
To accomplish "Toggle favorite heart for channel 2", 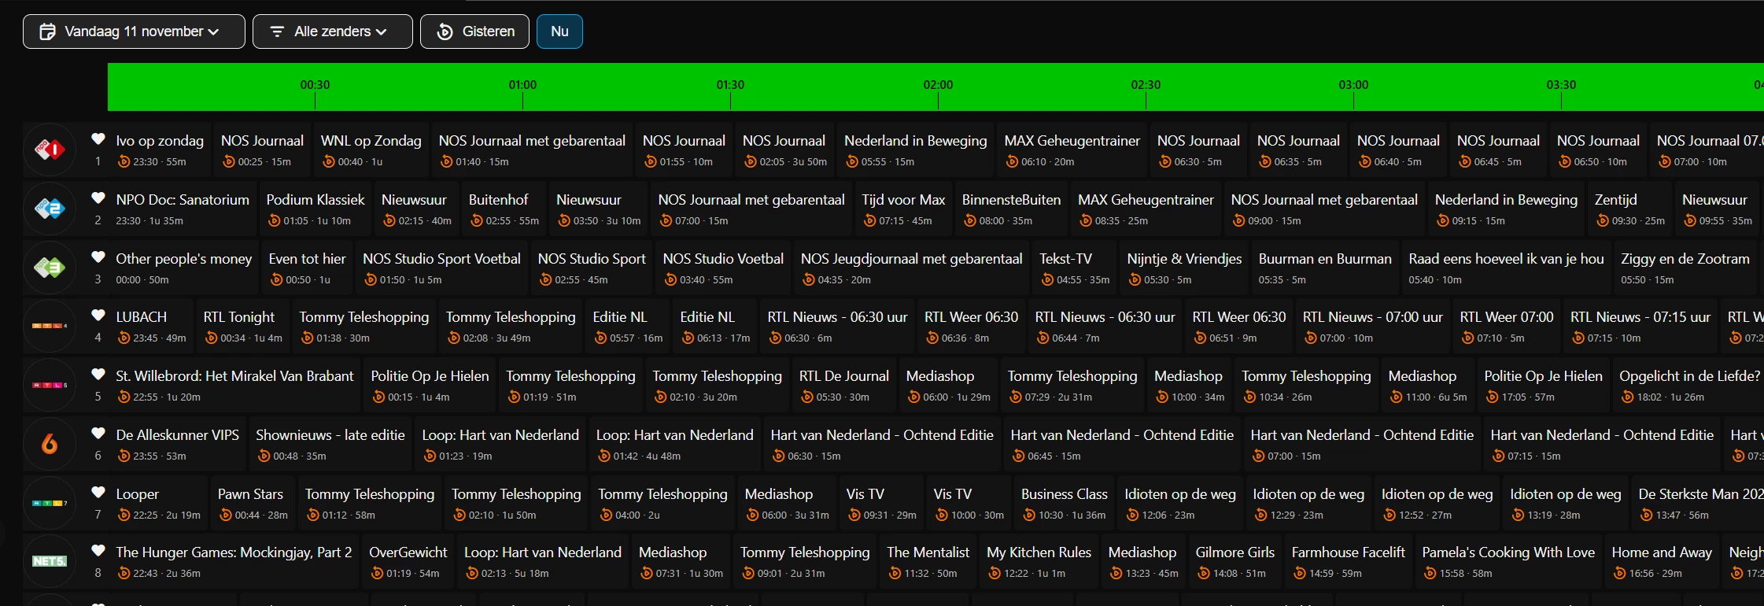I will pyautogui.click(x=98, y=198).
